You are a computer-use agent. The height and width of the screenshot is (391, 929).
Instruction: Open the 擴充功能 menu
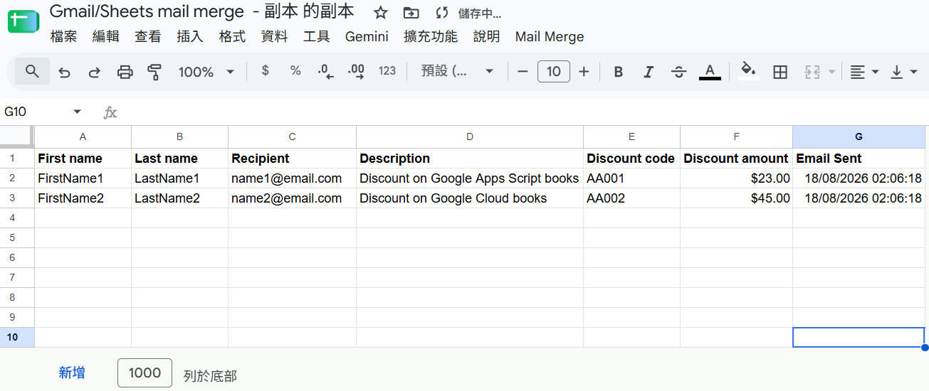[x=431, y=36]
